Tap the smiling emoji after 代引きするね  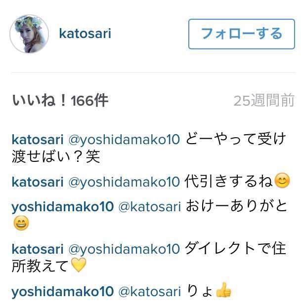tap(282, 181)
